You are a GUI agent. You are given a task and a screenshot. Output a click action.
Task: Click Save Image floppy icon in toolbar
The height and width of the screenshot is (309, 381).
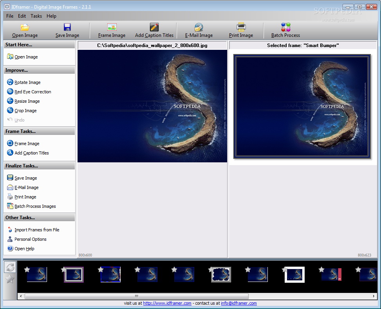point(67,31)
